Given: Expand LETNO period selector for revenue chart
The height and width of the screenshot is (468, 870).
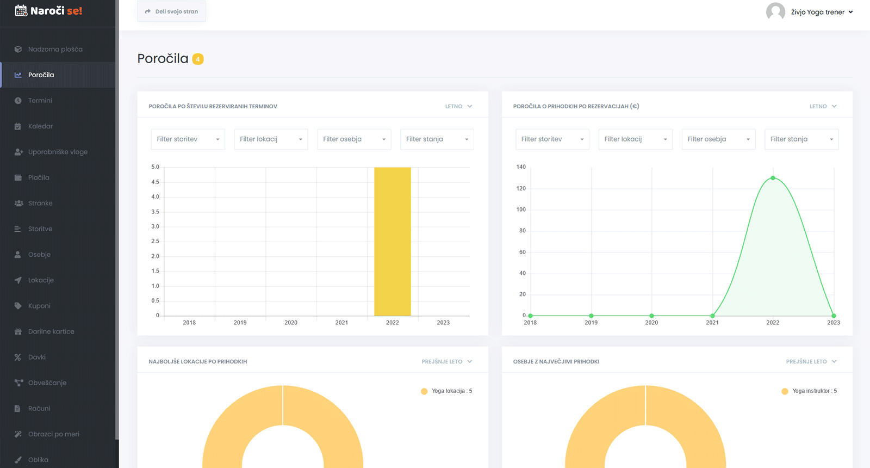Looking at the screenshot, I should tap(823, 106).
